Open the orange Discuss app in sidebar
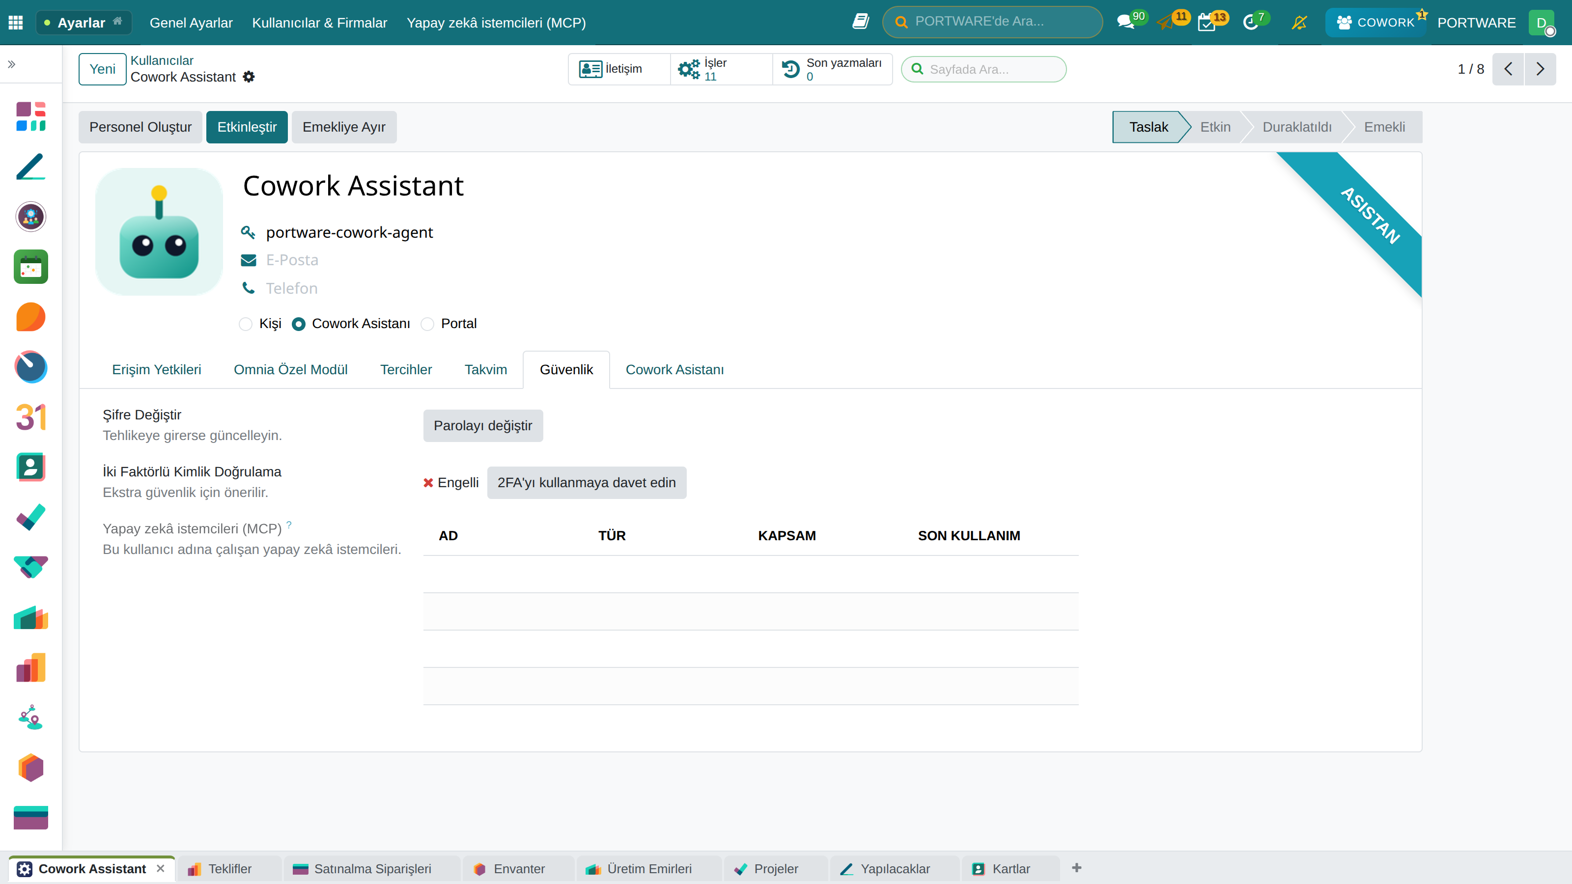Image resolution: width=1572 pixels, height=884 pixels. 30,317
